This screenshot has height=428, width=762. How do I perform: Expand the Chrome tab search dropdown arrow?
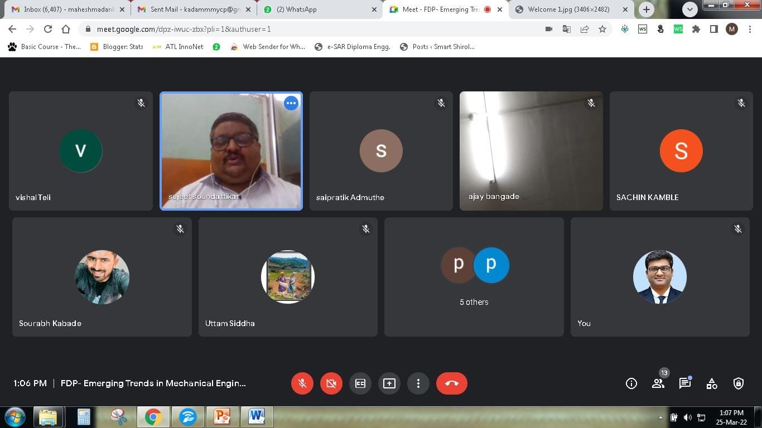click(690, 9)
